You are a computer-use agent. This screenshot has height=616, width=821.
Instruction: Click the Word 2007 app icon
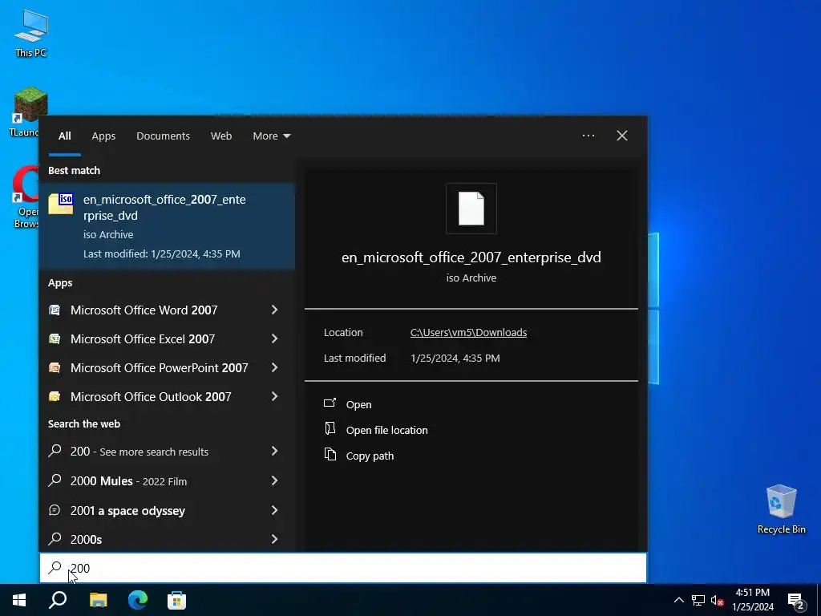pyautogui.click(x=55, y=310)
